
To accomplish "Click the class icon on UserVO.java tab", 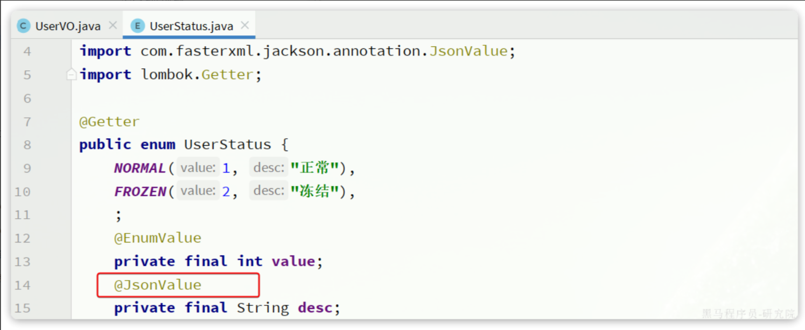I will pyautogui.click(x=24, y=26).
